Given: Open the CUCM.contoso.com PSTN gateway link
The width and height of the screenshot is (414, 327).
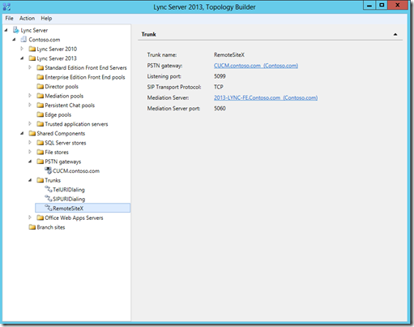Looking at the screenshot, I should coord(256,66).
